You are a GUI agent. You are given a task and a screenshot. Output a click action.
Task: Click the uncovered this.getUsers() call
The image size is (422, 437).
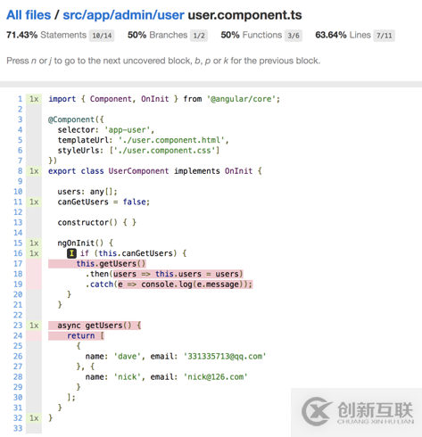point(111,264)
